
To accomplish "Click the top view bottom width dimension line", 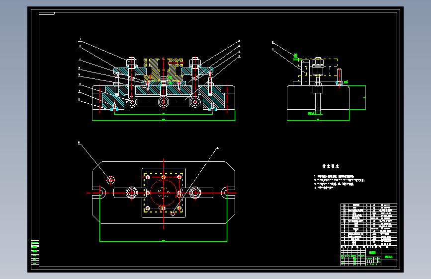I will (x=163, y=241).
